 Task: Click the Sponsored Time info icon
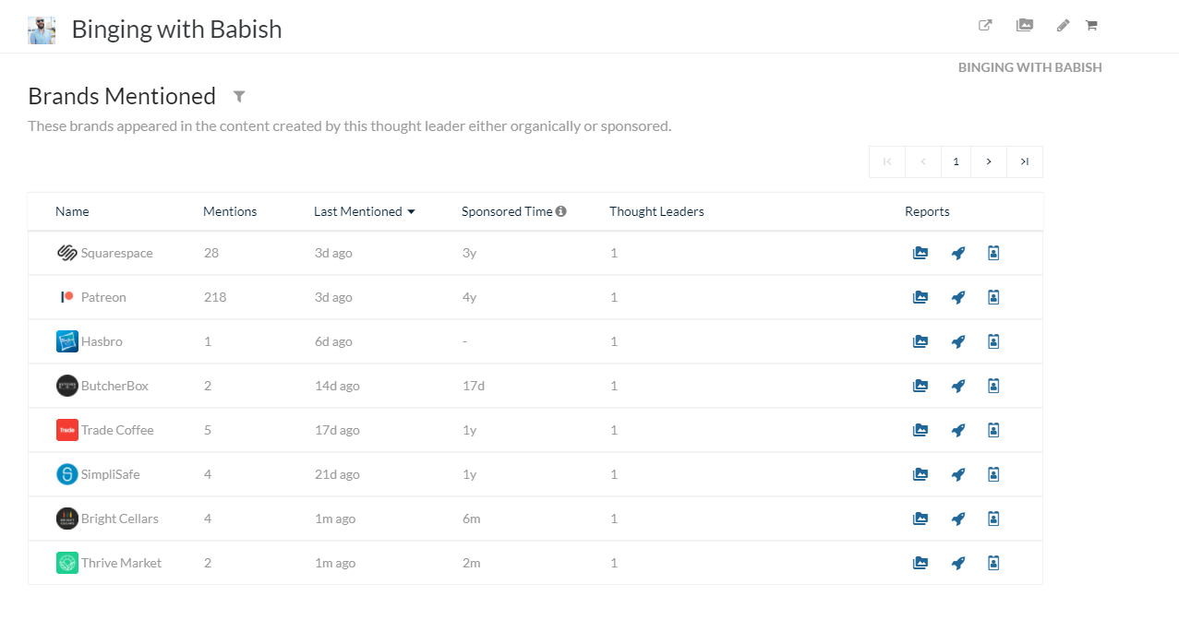[561, 211]
